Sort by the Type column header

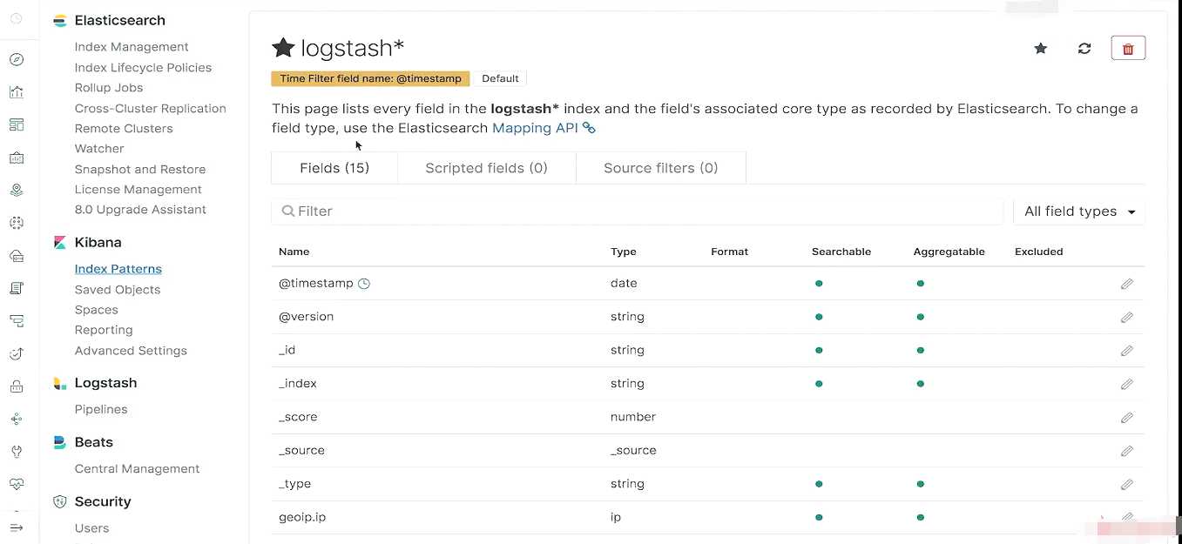tap(624, 252)
